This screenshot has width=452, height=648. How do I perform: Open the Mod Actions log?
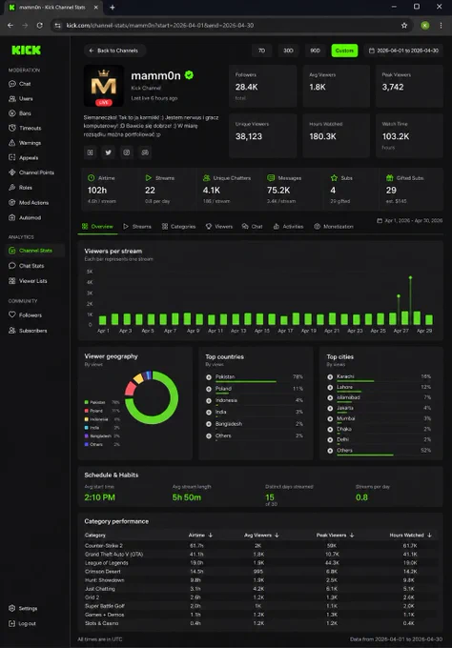[29, 202]
